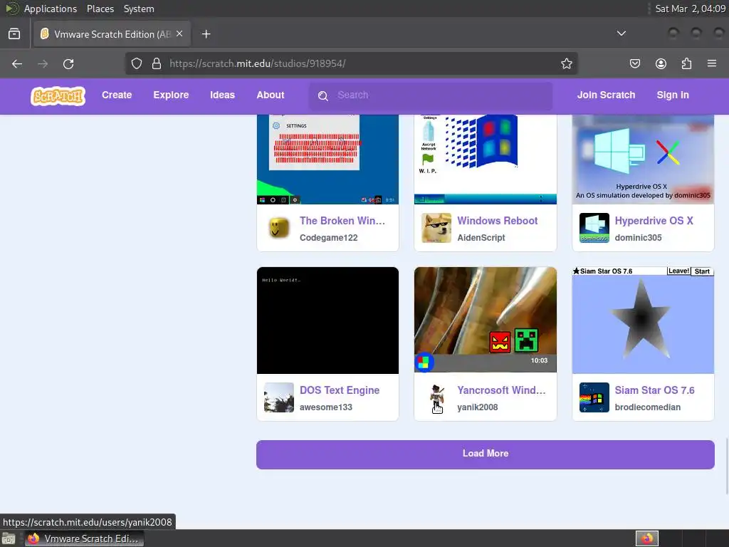Open the DOS Text Engine project title
Viewport: 729px width, 547px height.
(x=340, y=390)
